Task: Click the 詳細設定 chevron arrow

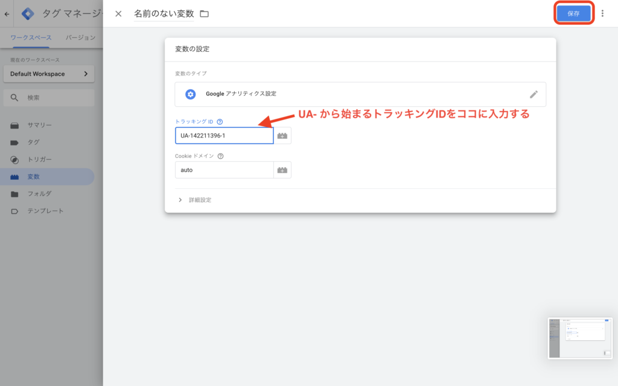Action: pyautogui.click(x=180, y=200)
